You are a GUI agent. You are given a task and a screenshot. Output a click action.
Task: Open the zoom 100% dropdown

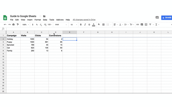26,25
